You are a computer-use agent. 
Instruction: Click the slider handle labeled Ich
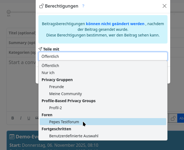9,12
